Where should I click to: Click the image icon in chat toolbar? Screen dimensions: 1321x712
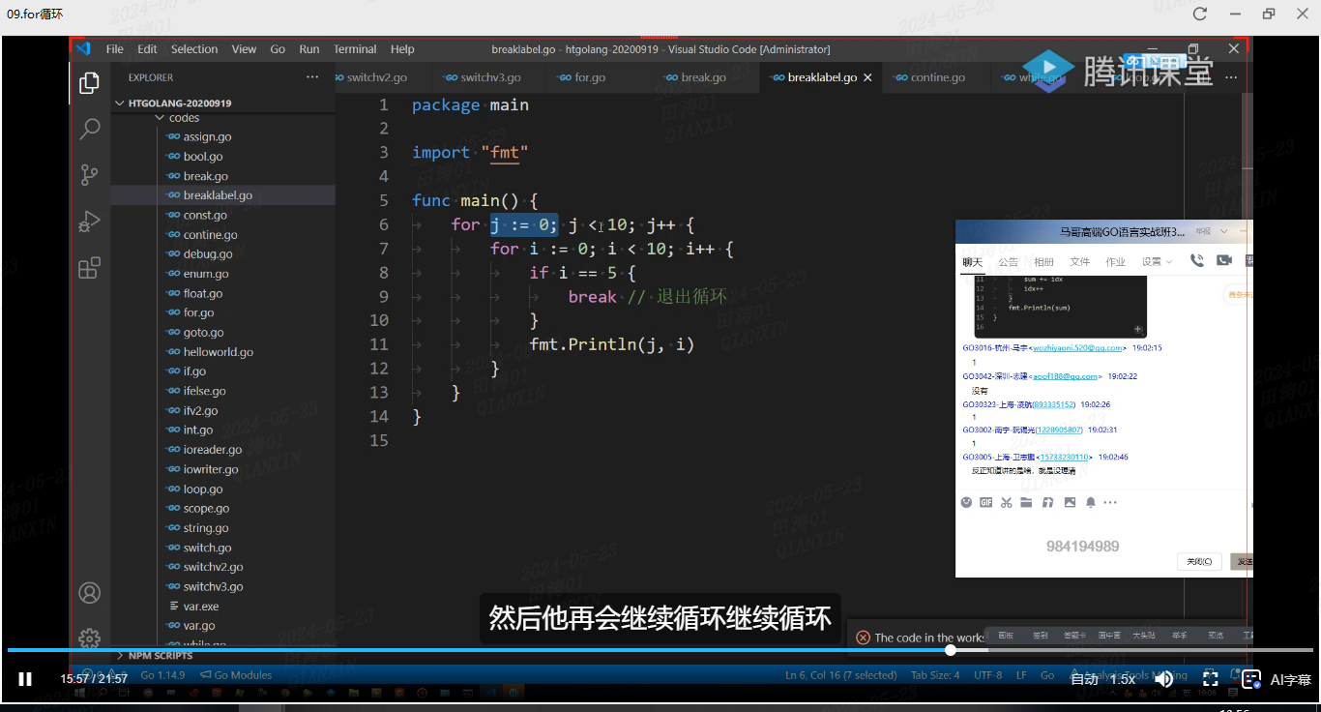(x=1070, y=502)
